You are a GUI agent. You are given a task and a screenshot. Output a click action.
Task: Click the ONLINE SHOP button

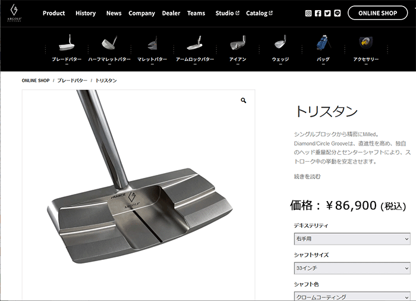pos(377,13)
